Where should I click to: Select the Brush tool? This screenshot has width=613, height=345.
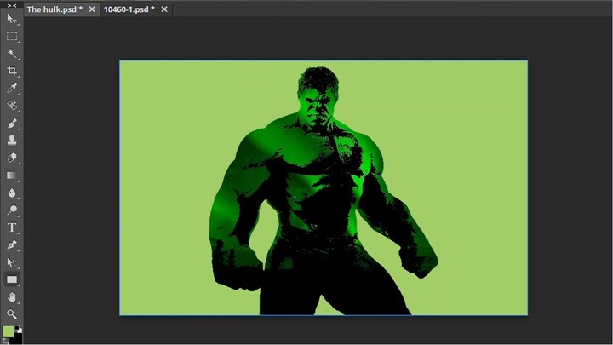(12, 124)
